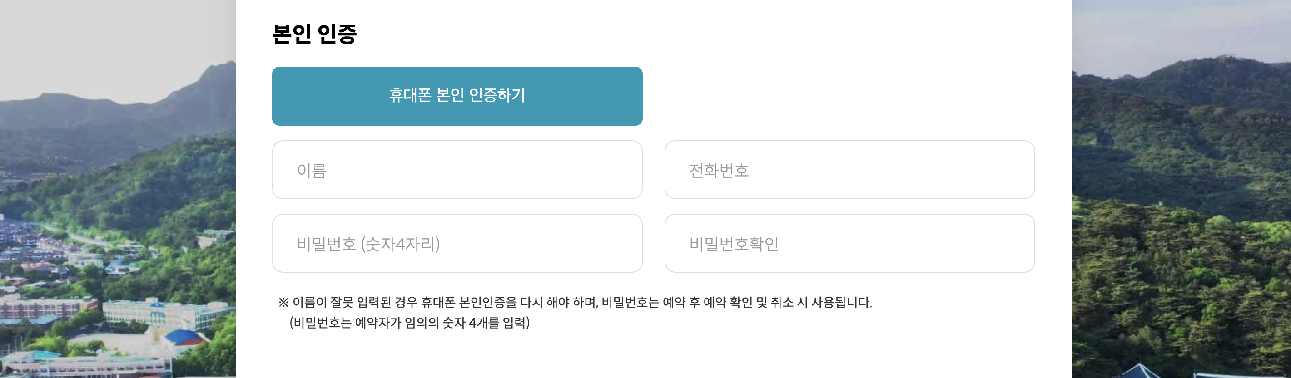
Task: Tap the verification button labeled 휴대폰 본인 인증하기
Action: (457, 95)
